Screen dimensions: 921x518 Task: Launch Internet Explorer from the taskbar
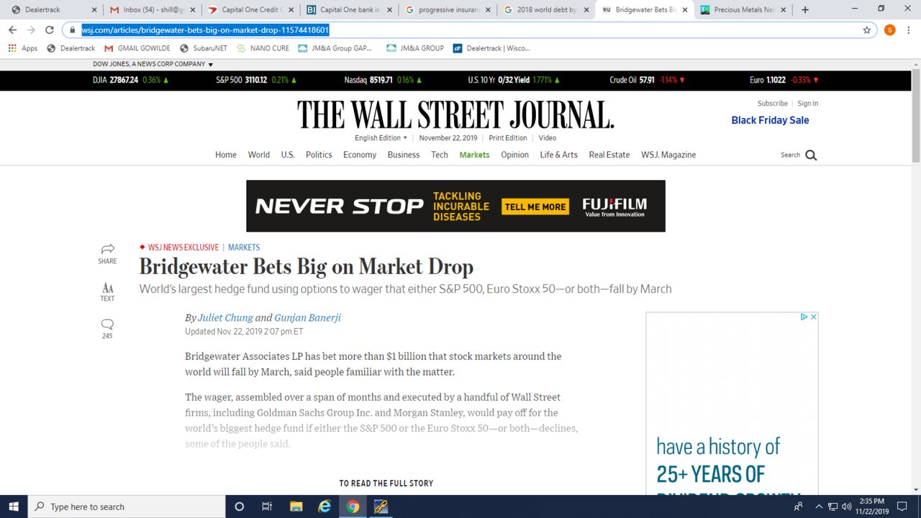pos(325,506)
